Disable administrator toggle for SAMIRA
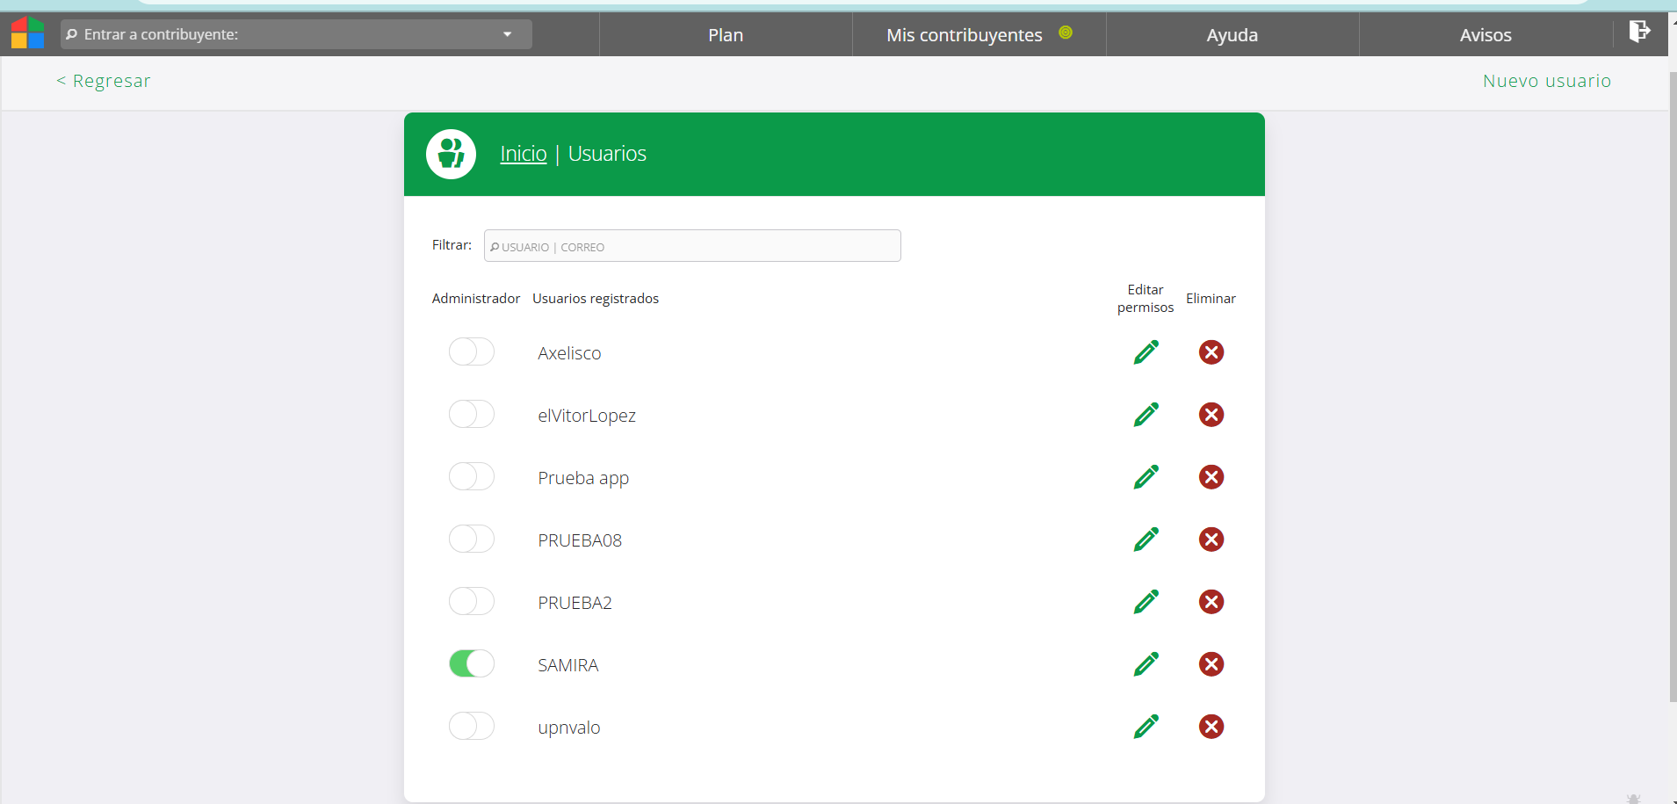 point(472,663)
